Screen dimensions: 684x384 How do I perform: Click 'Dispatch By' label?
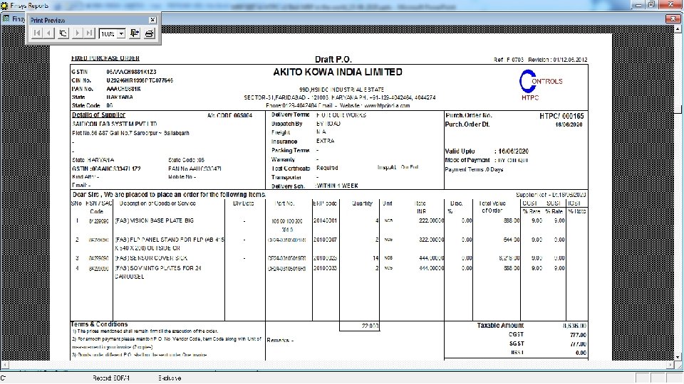point(286,124)
